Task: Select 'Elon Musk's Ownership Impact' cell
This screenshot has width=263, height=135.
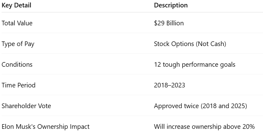Action: point(46,127)
